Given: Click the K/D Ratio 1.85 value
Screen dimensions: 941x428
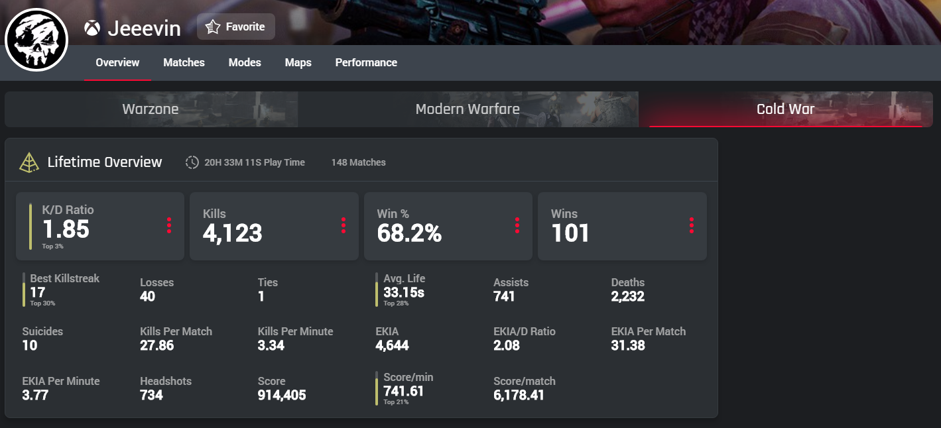Looking at the screenshot, I should coord(66,229).
